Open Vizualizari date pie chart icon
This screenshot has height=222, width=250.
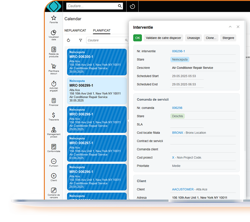(x=54, y=33)
